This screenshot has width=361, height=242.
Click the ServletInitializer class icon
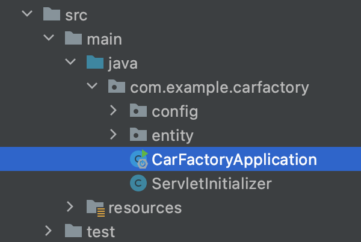pos(138,183)
